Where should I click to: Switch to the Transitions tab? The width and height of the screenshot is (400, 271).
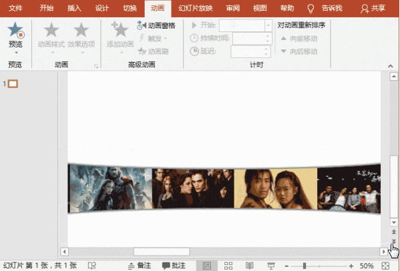[x=130, y=9]
